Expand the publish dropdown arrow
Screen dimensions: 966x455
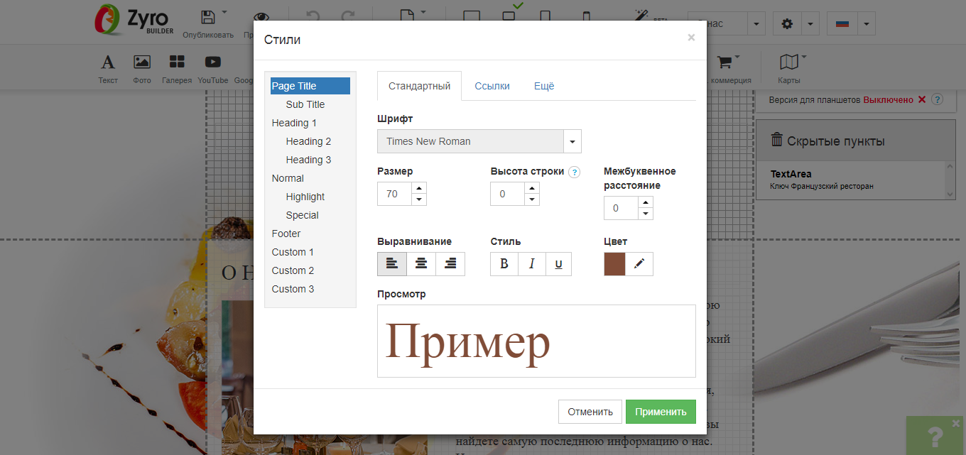223,12
